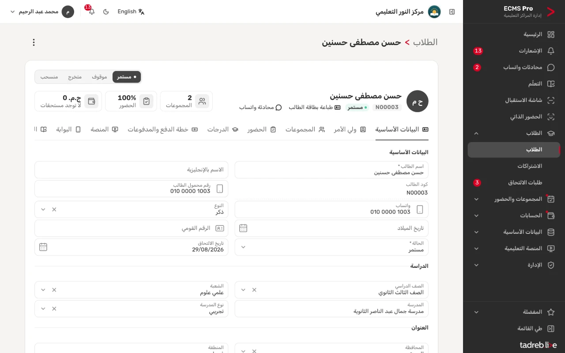Open خطة الدفع والمدفوعات tab
The height and width of the screenshot is (353, 565).
[x=163, y=129]
